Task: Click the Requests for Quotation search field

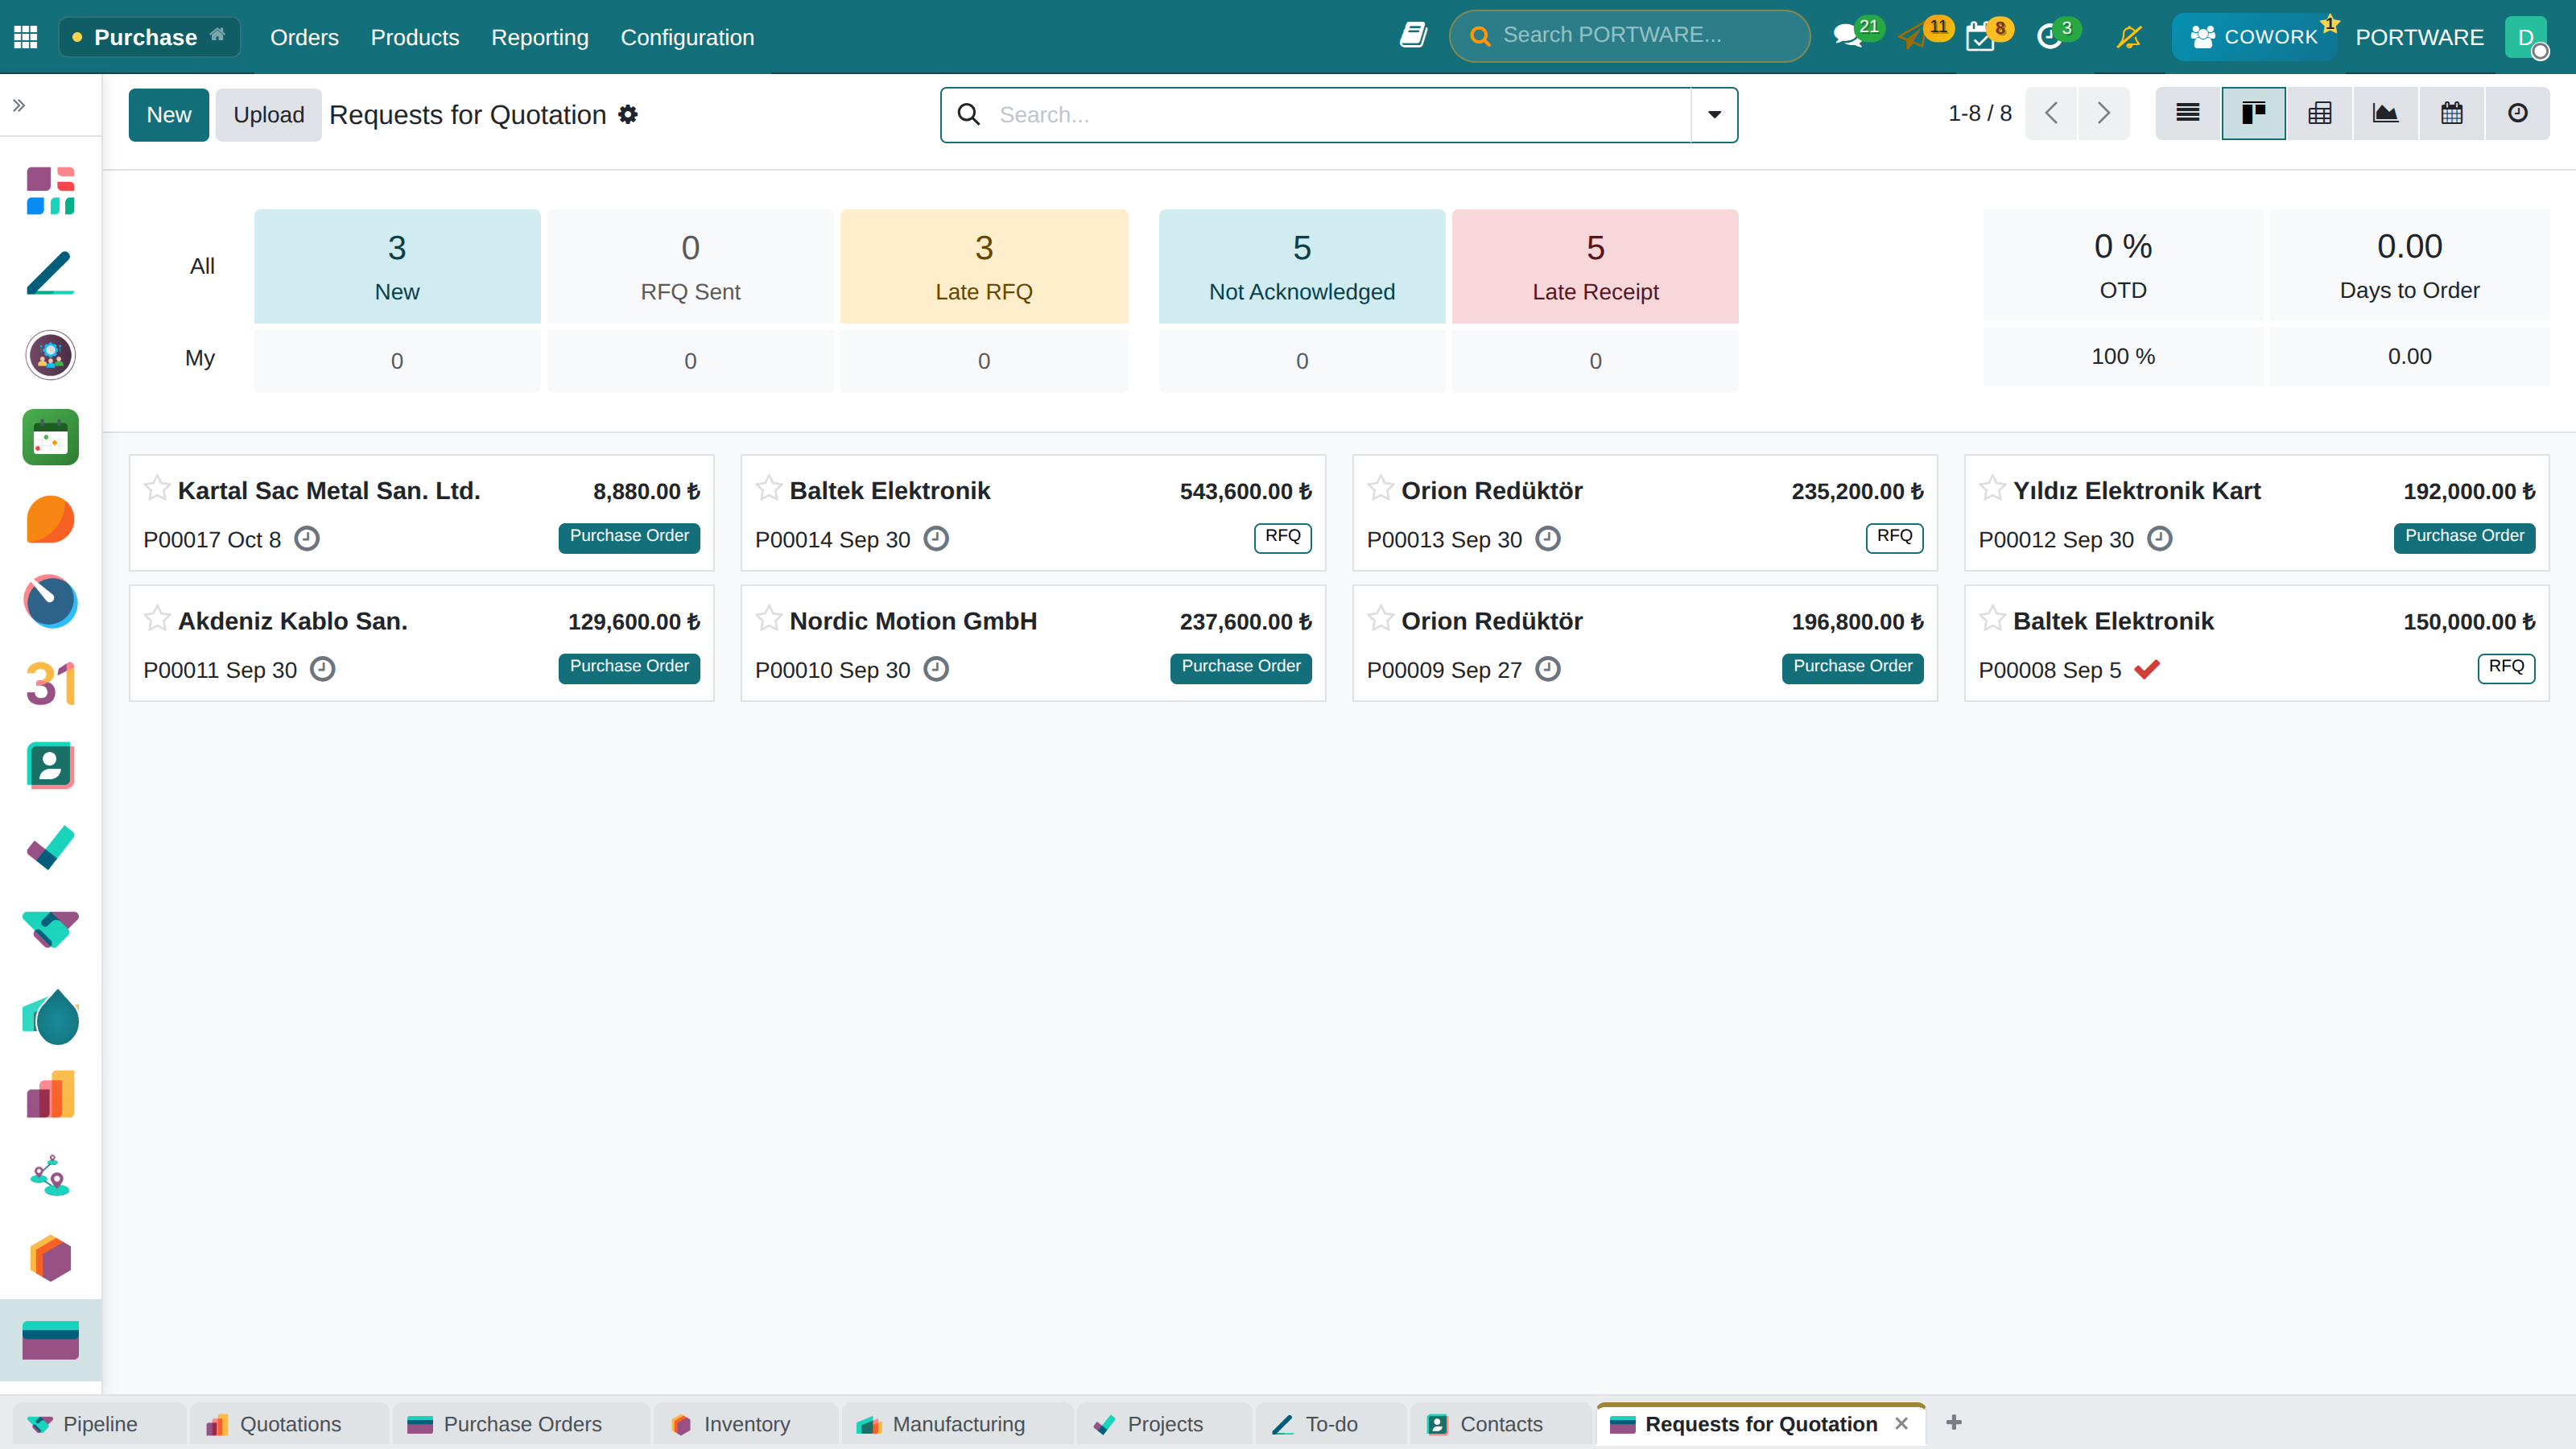Action: point(1340,114)
